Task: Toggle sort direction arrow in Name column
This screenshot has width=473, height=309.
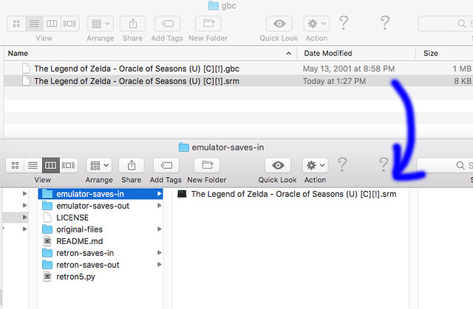Action: coord(289,53)
